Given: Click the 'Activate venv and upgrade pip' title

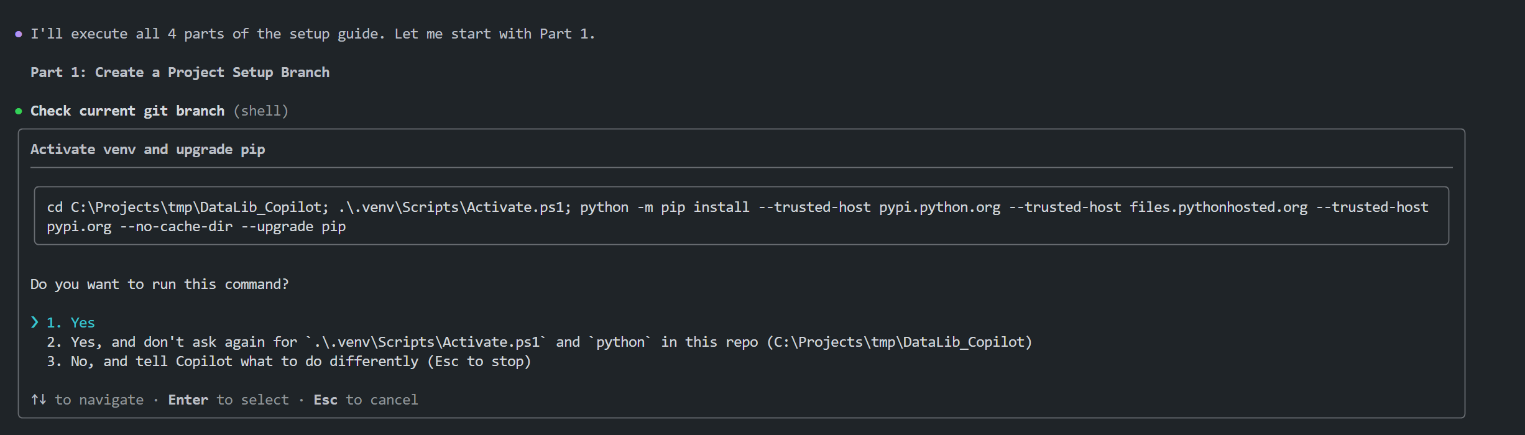Looking at the screenshot, I should 148,149.
